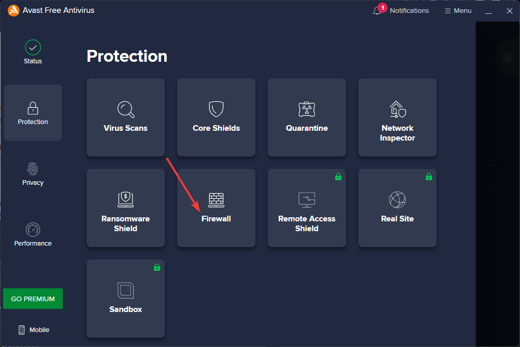Open the Menu hamburger button

click(458, 11)
